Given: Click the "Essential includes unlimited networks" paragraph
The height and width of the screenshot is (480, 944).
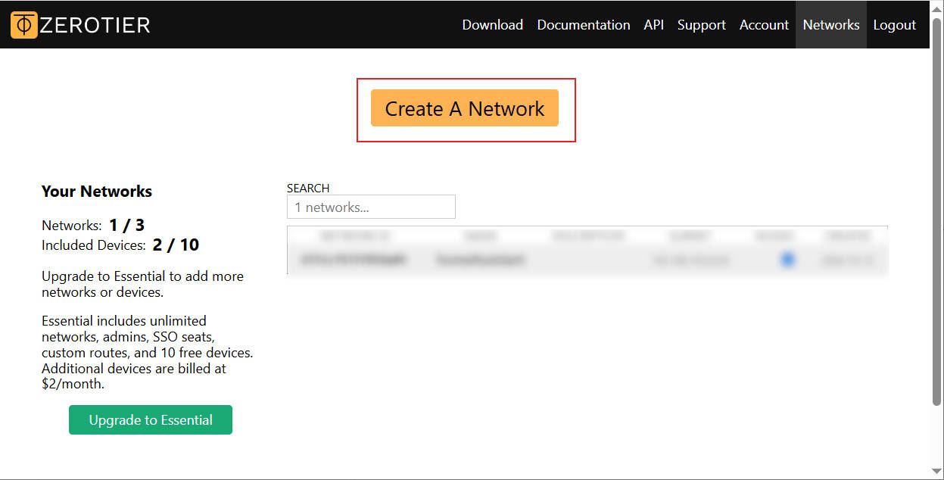Looking at the screenshot, I should point(148,352).
